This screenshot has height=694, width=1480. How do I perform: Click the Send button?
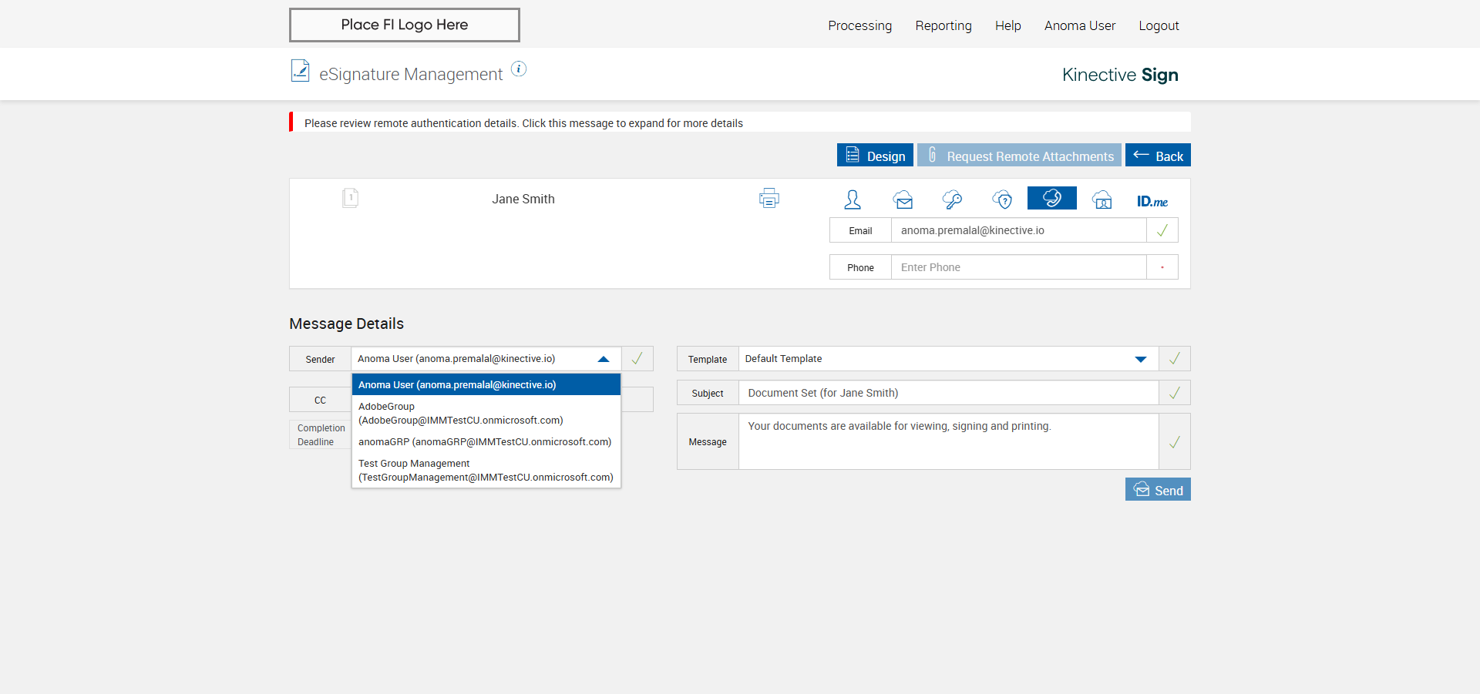pos(1158,490)
